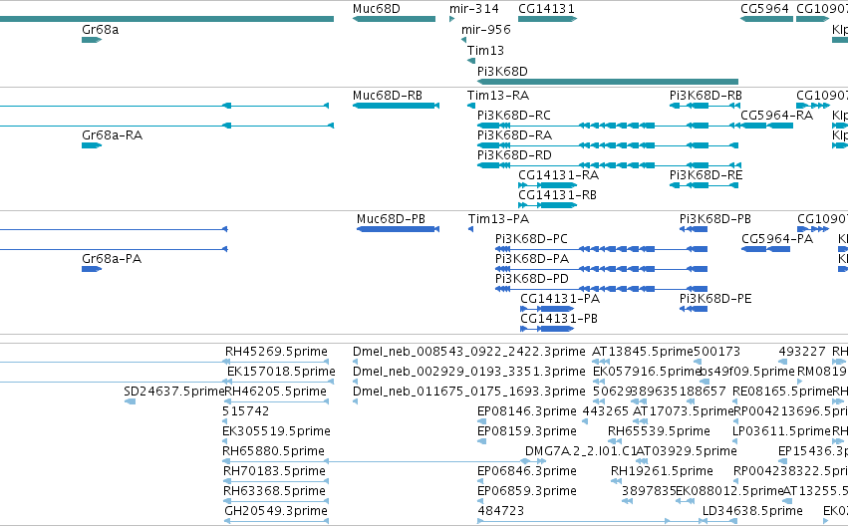The height and width of the screenshot is (526, 848).
Task: Select the AT13845.5prime EST label
Action: pos(643,352)
